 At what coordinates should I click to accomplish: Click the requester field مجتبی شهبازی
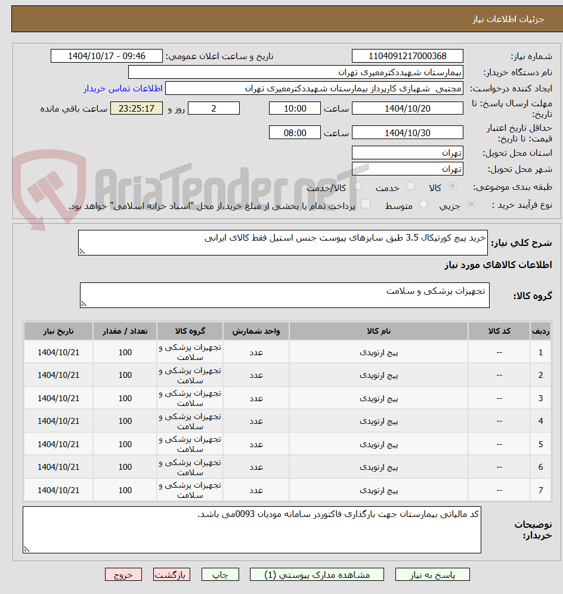(x=314, y=88)
